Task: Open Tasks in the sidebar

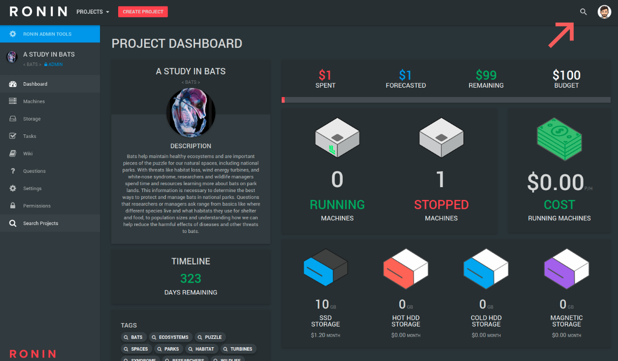Action: coord(50,136)
